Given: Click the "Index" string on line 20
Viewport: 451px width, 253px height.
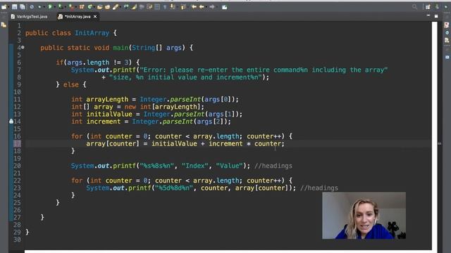Looking at the screenshot, I should pos(195,166).
